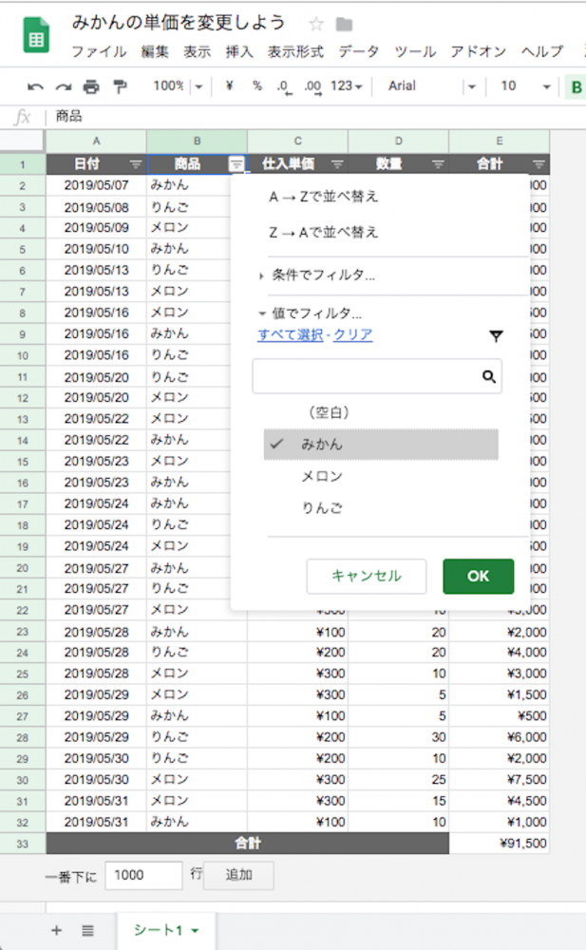This screenshot has width=586, height=950.
Task: Click the filter funnel icon in popup
Action: click(496, 336)
